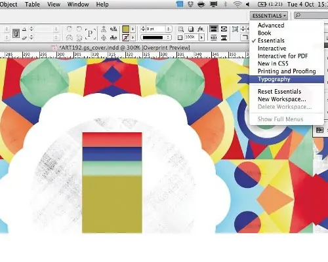
Task: Click the Flip Horizontal icon
Action: 70,38
